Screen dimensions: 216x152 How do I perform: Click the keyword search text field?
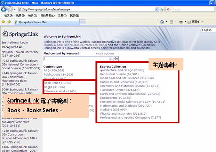tap(76, 59)
